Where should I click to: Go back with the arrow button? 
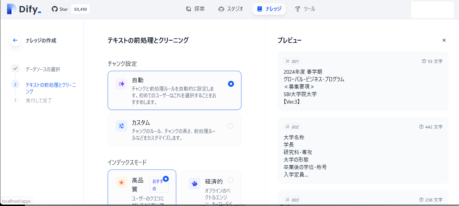tap(15, 40)
